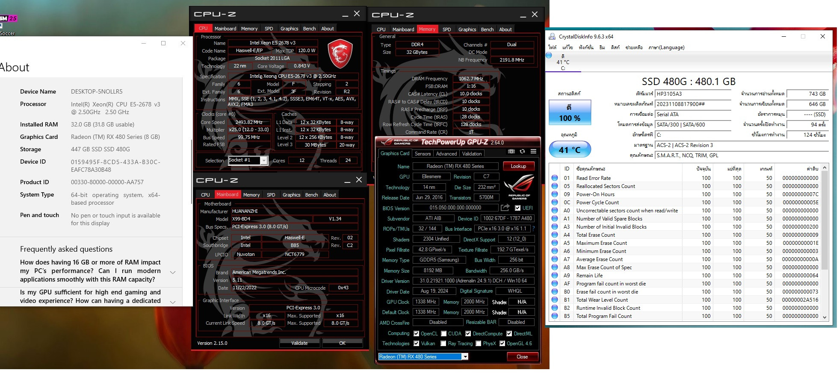
Task: Open the ช่วยเหลือ menu in CrystalDiskInfo
Action: [634, 47]
